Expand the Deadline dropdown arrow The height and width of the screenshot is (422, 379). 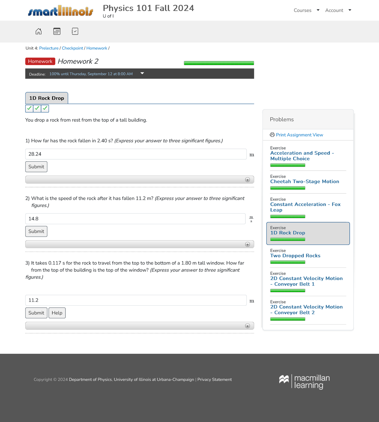tap(142, 73)
